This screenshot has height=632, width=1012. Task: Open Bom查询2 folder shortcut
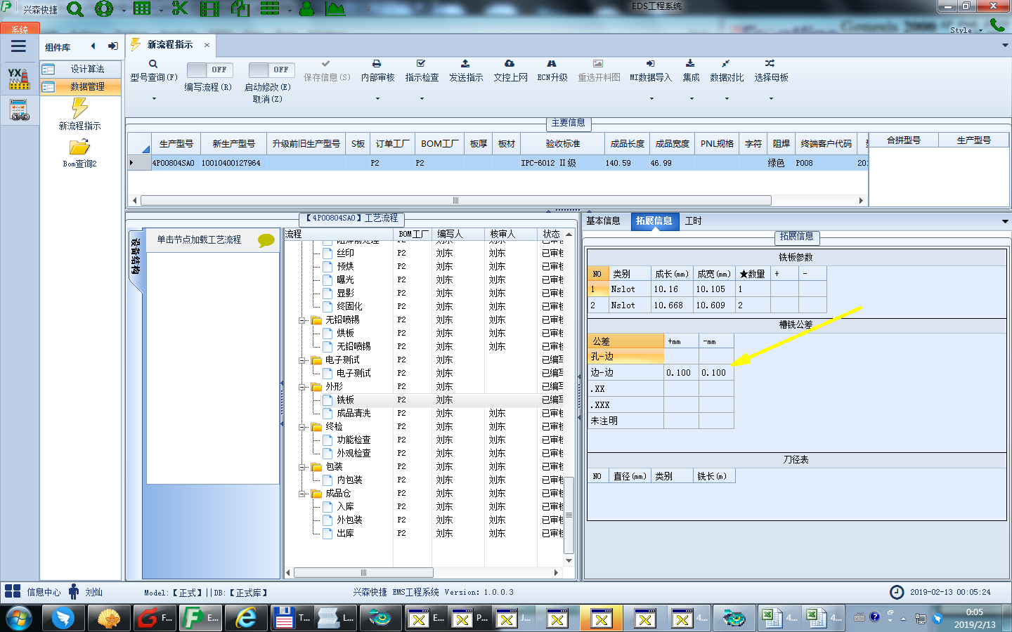tap(79, 153)
